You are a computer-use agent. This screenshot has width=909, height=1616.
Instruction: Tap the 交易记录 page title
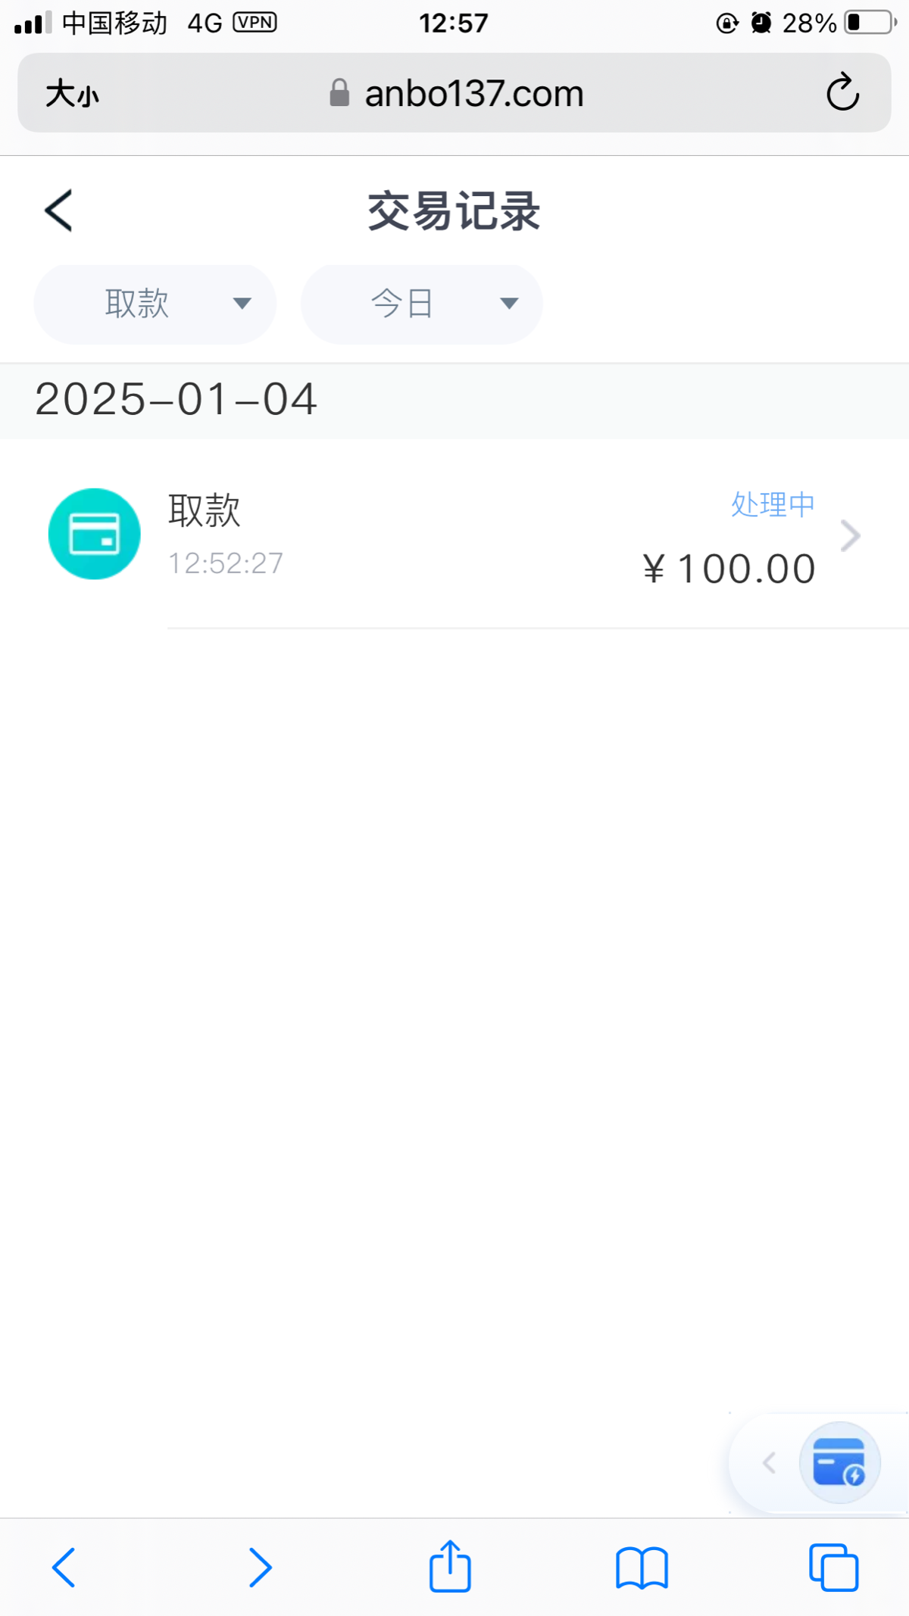[x=454, y=211]
